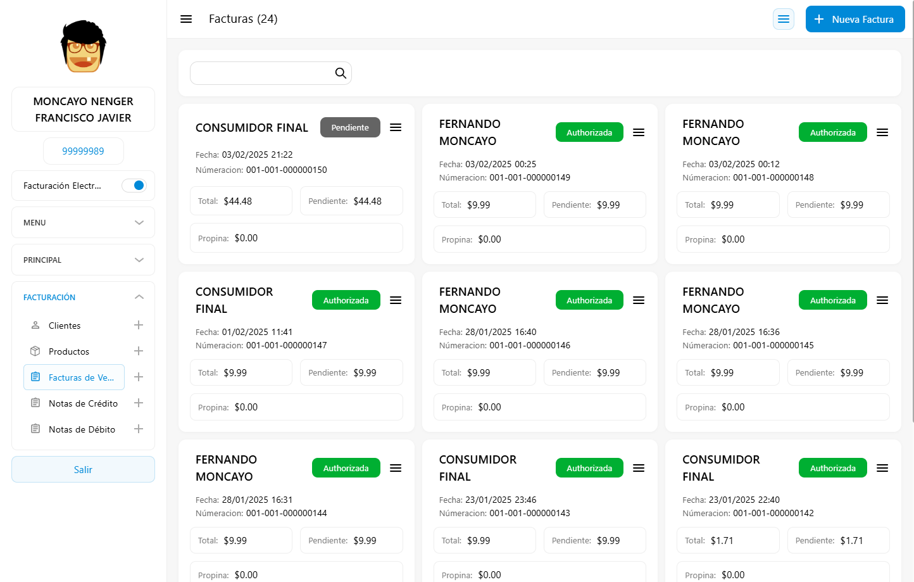Add new Nota de Crédito with plus icon
Viewport: 914px width, 582px height.
[139, 403]
